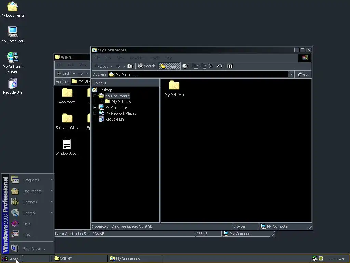This screenshot has height=263, width=350.
Task: Select SoftwareDi... folder in WINNT window
Action: click(67, 122)
